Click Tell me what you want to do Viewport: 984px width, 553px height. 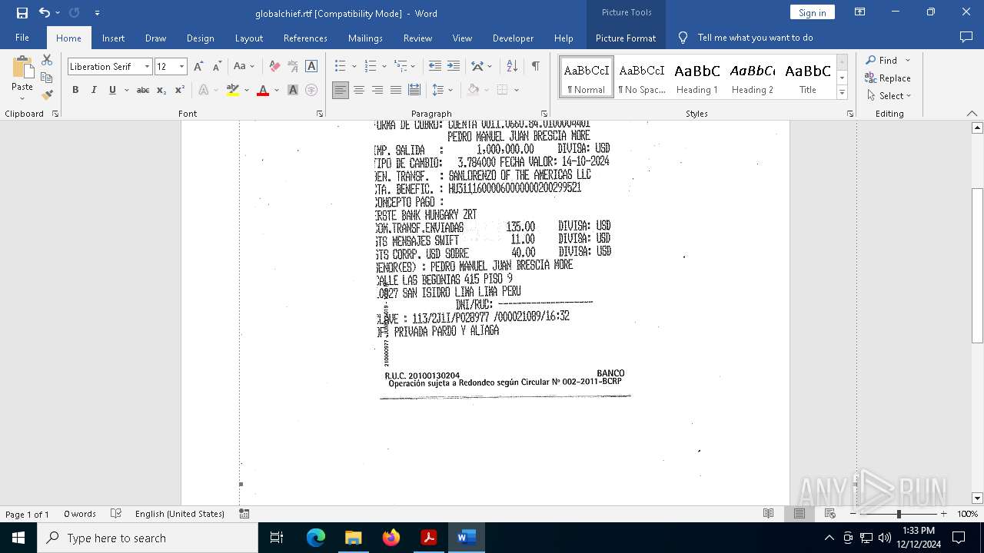[755, 38]
